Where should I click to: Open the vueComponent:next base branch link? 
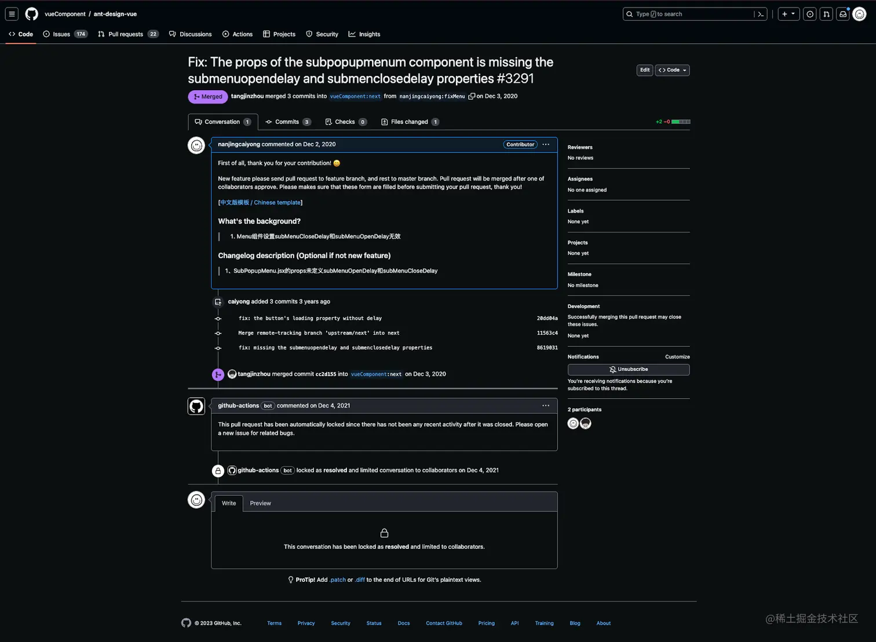[355, 97]
